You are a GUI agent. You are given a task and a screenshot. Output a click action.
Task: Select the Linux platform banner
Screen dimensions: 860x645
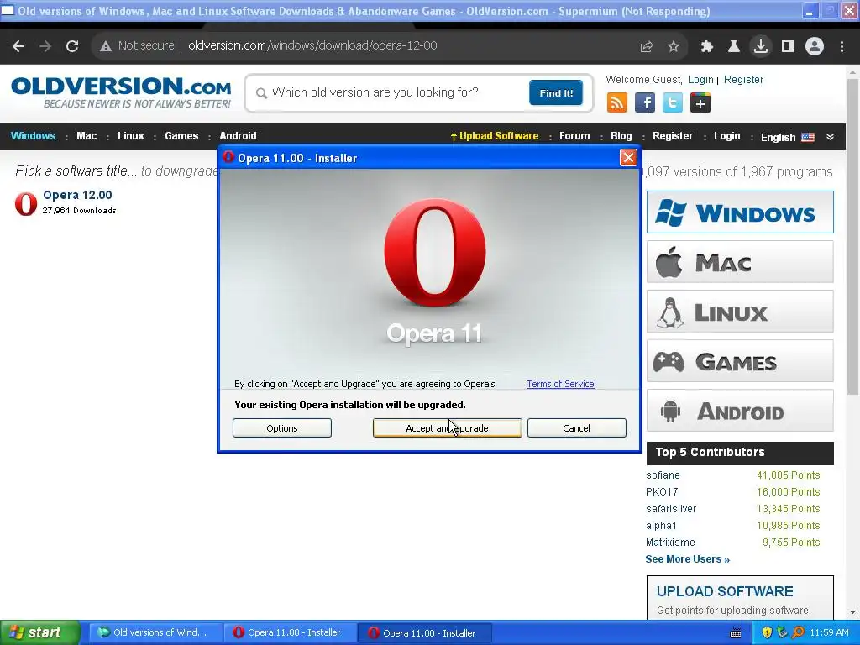click(740, 312)
